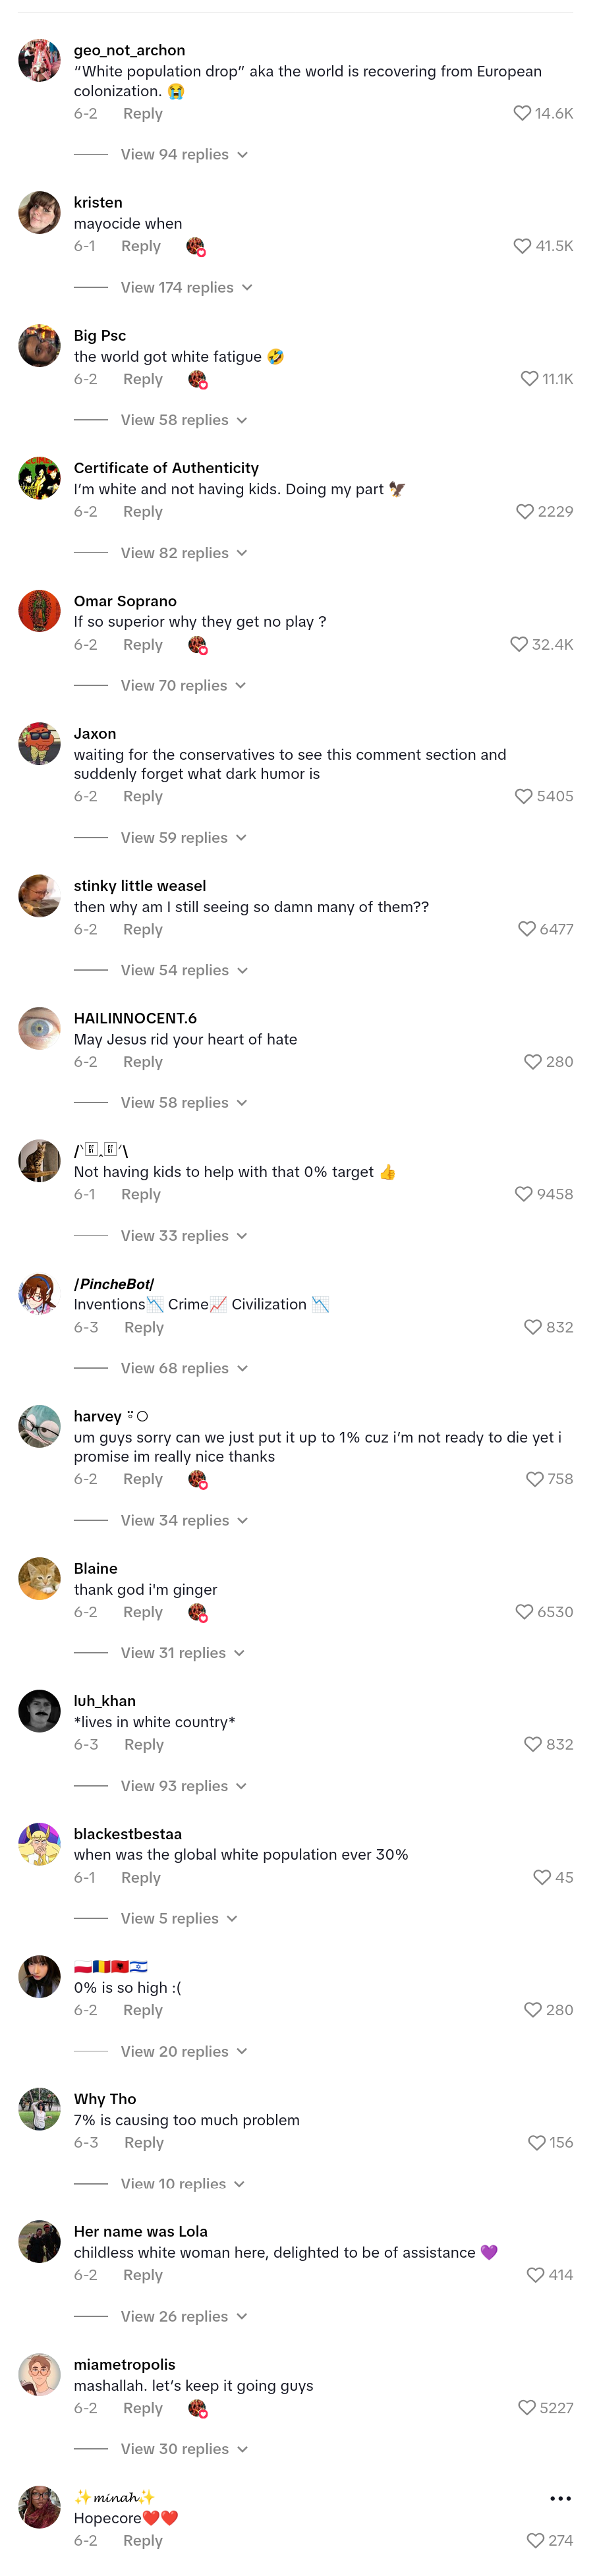Like Blaine's 'thank god i'm ginger' comment

tap(524, 1611)
